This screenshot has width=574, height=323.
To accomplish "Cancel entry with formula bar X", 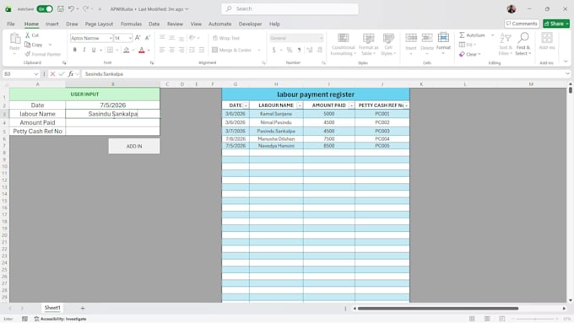I will (52, 74).
